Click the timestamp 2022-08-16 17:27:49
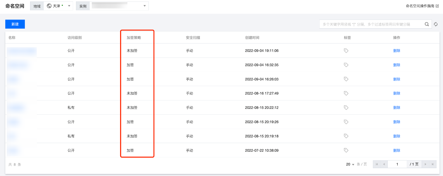 tap(262, 93)
